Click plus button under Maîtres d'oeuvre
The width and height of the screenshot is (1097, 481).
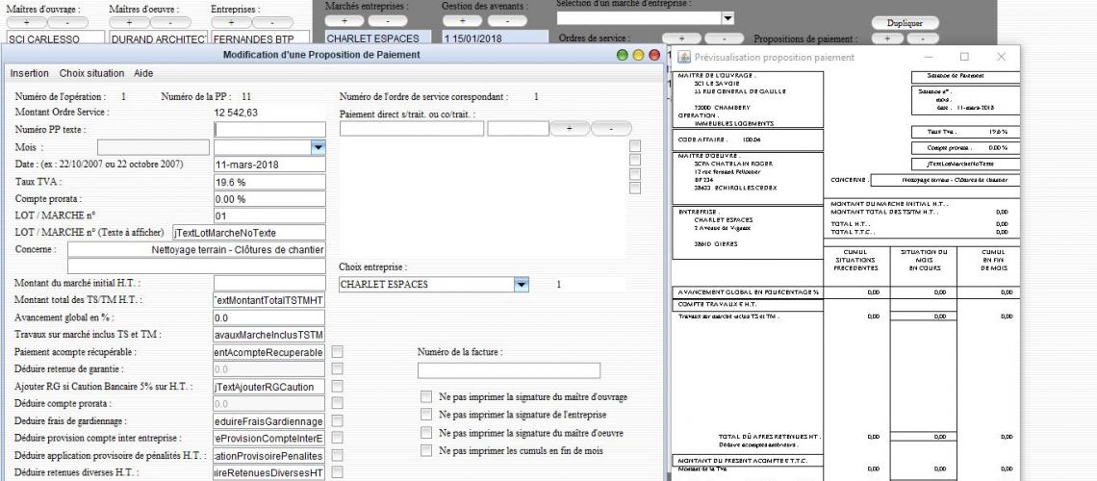coord(130,22)
